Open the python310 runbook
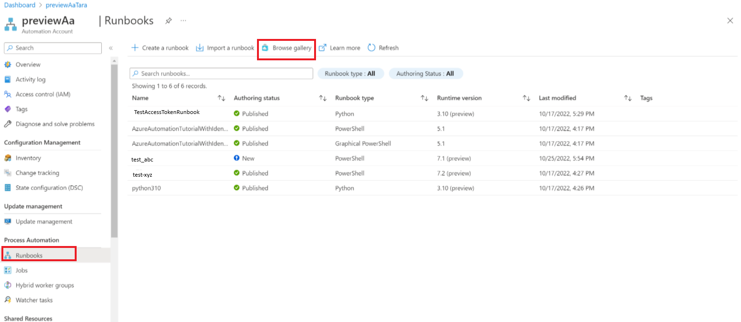The image size is (741, 322). (x=147, y=188)
